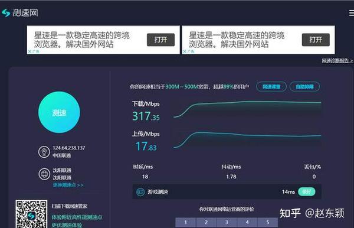Rate the operator with score 3
Screen dimensions: 354x228
(x=227, y=222)
